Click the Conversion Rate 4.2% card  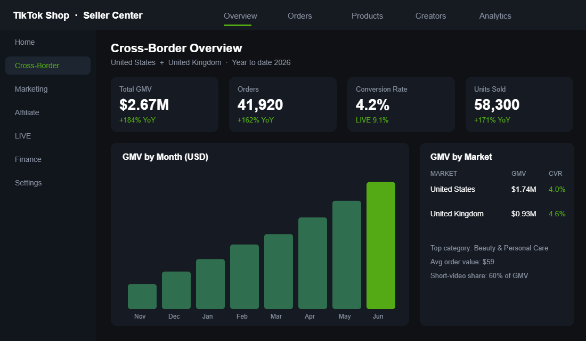401,104
